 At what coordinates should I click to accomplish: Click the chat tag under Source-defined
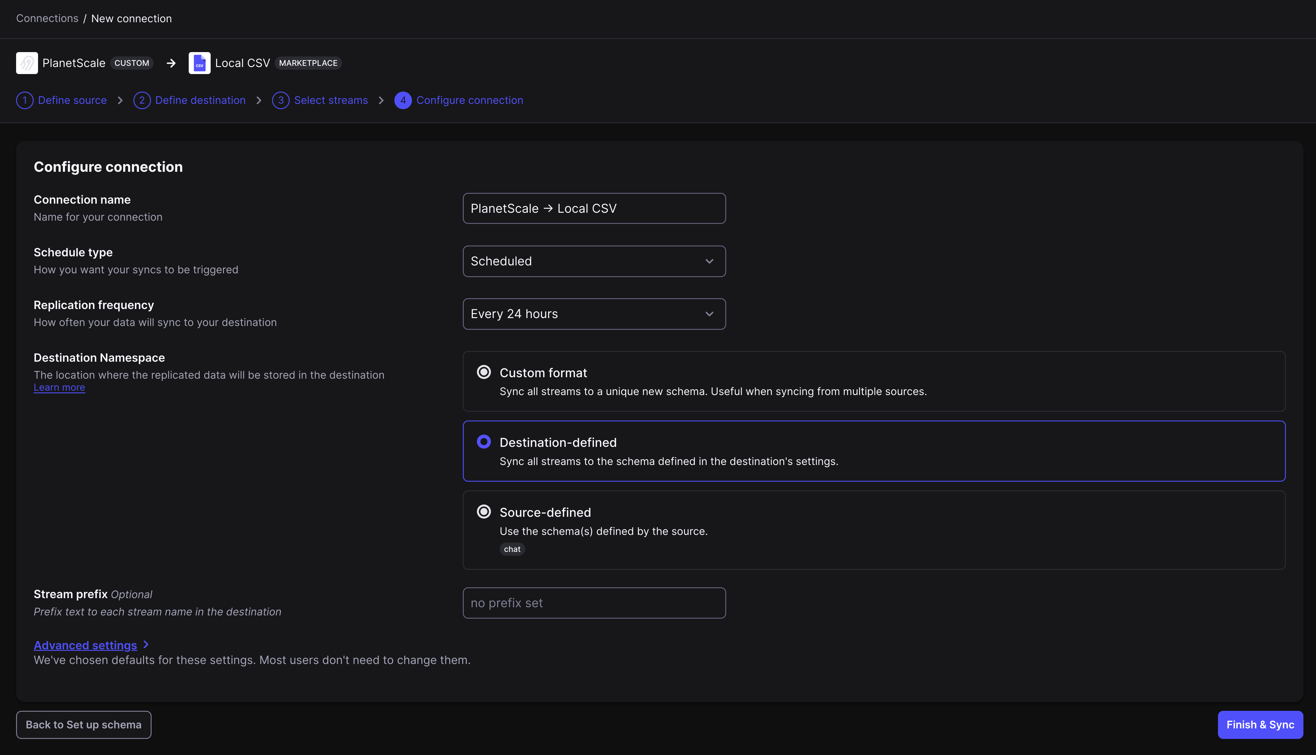point(512,549)
